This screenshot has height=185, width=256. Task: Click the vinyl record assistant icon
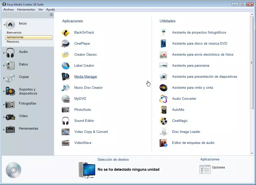[x=163, y=88]
